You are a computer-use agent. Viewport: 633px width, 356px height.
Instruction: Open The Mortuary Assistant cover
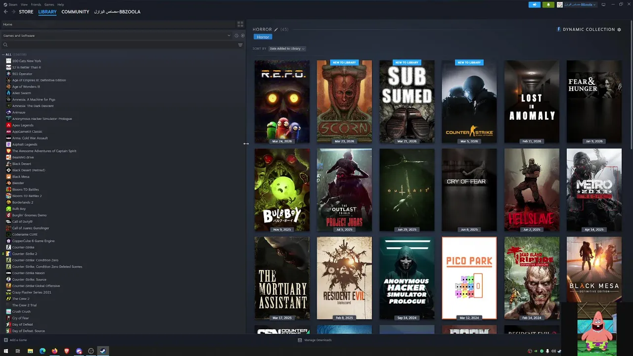[282, 278]
